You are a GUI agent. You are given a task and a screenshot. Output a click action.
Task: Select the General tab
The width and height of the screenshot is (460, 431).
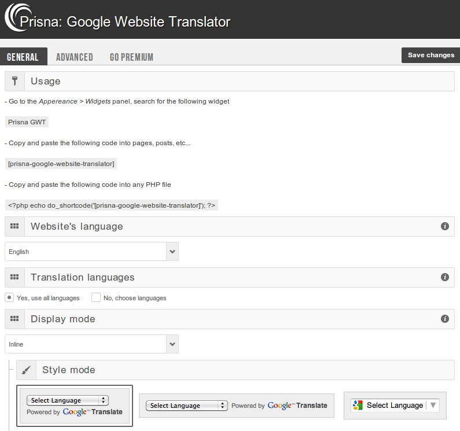[23, 57]
